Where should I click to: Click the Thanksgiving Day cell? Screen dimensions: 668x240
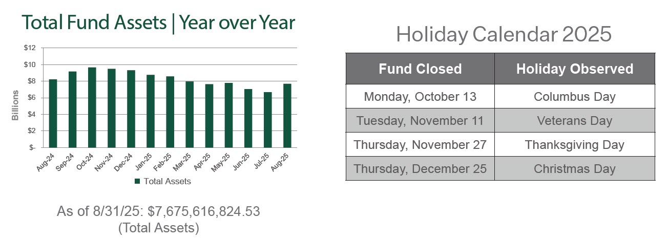574,144
